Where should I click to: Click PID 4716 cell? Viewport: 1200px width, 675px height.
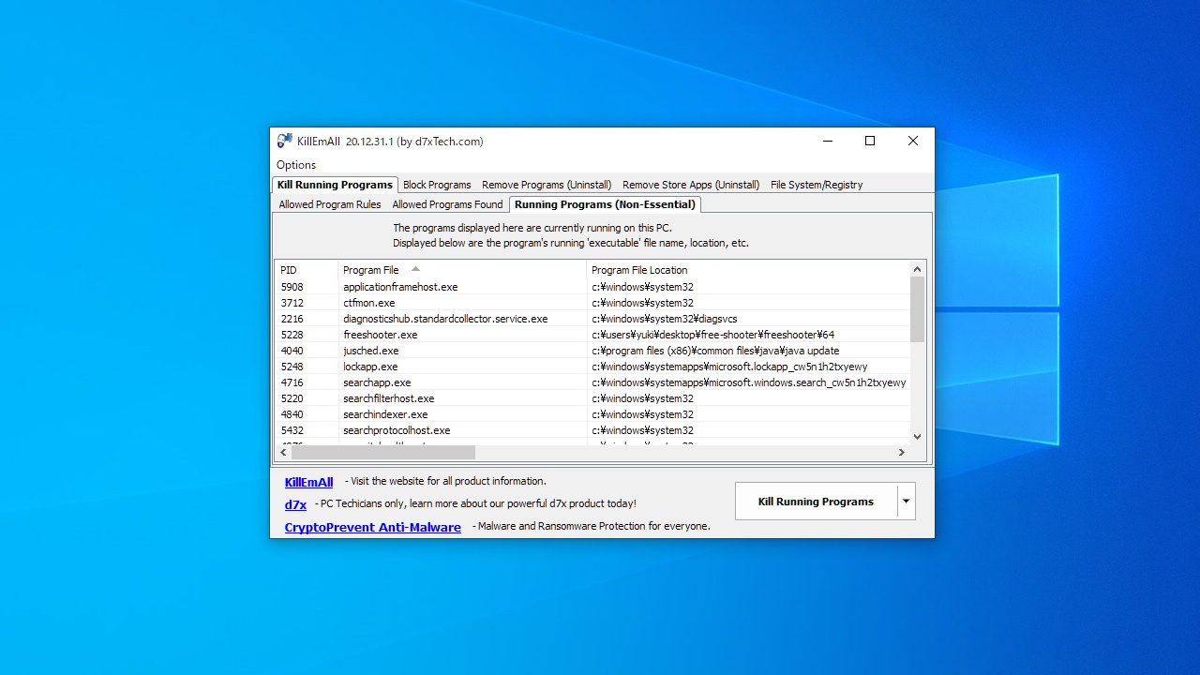pos(292,382)
